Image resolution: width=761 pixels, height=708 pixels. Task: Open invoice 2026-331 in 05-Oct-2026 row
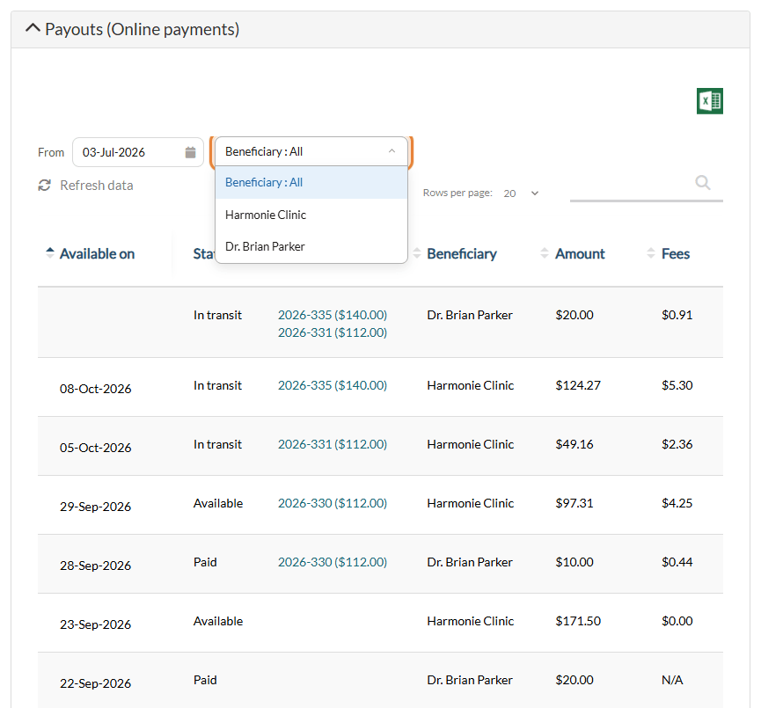[333, 444]
